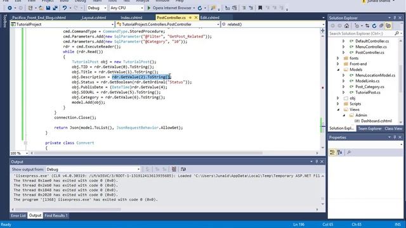
Task: Click the code editor horizontal scrollbar
Action: [148, 153]
